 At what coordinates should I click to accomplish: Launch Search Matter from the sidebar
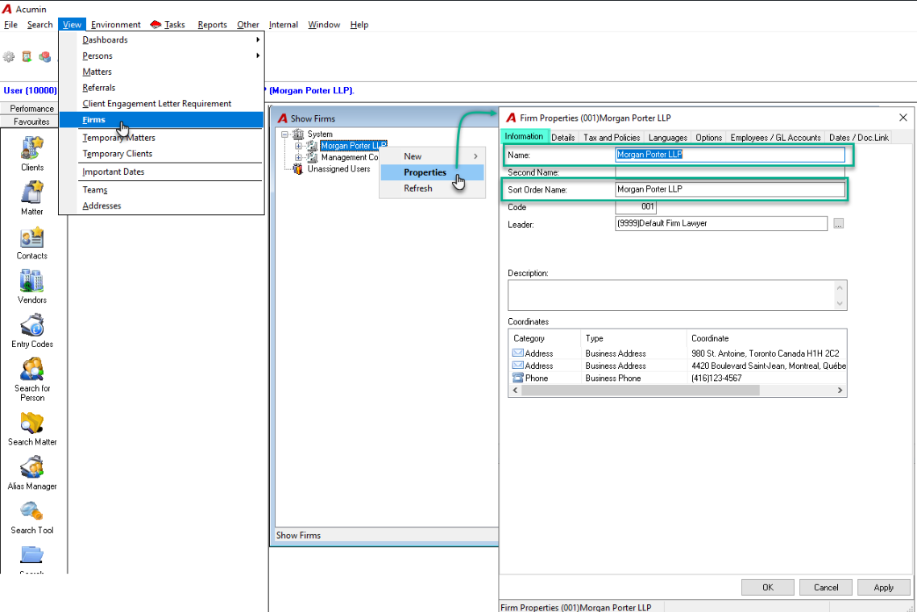[x=32, y=424]
